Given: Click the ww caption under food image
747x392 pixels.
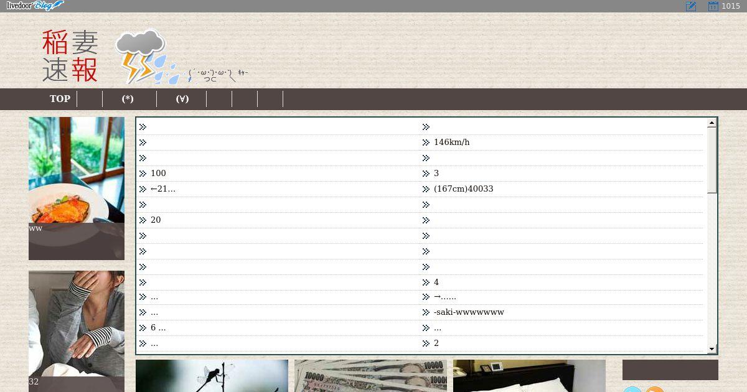Looking at the screenshot, I should point(35,228).
